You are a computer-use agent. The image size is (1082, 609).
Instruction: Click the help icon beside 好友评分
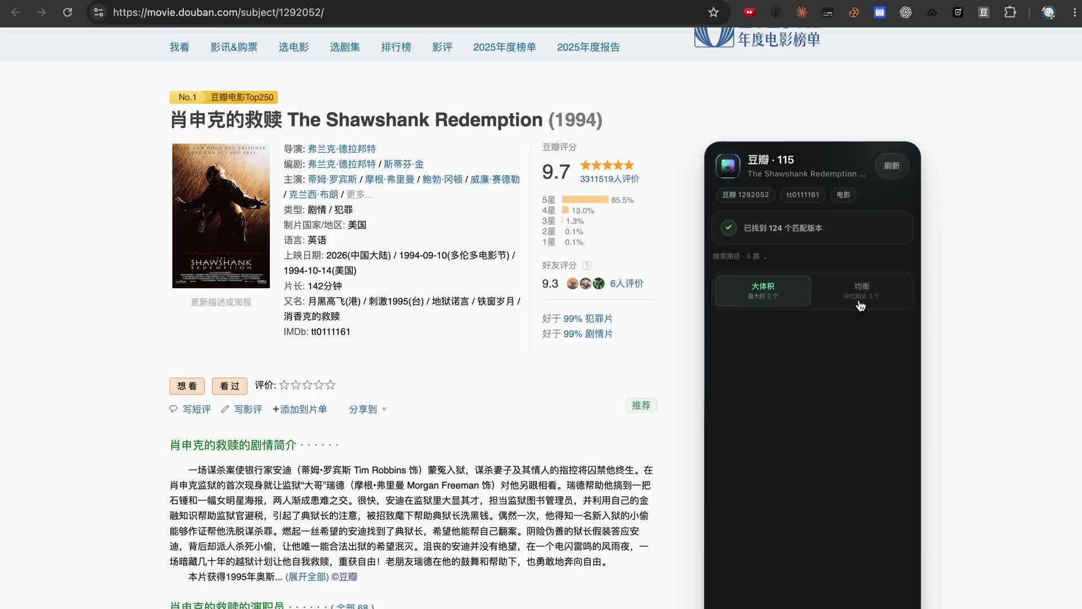point(587,266)
